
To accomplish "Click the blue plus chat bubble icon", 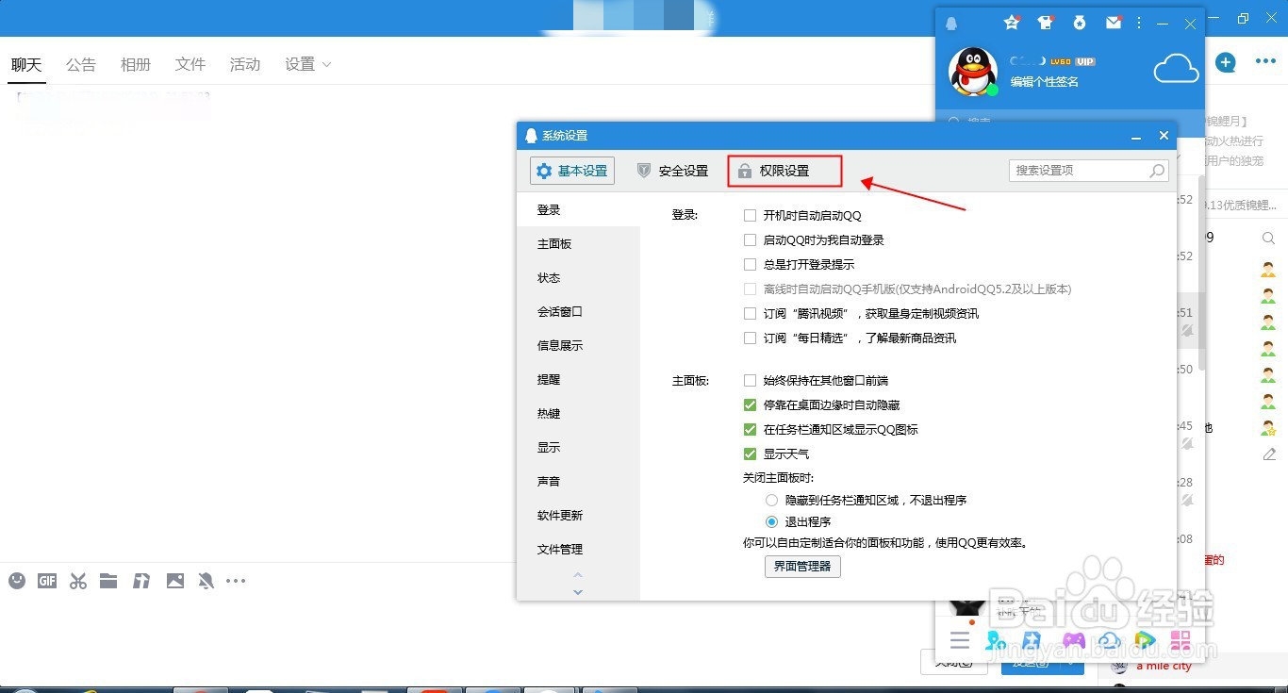I will (x=1225, y=62).
